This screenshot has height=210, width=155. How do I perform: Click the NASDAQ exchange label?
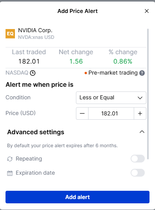click(x=17, y=73)
